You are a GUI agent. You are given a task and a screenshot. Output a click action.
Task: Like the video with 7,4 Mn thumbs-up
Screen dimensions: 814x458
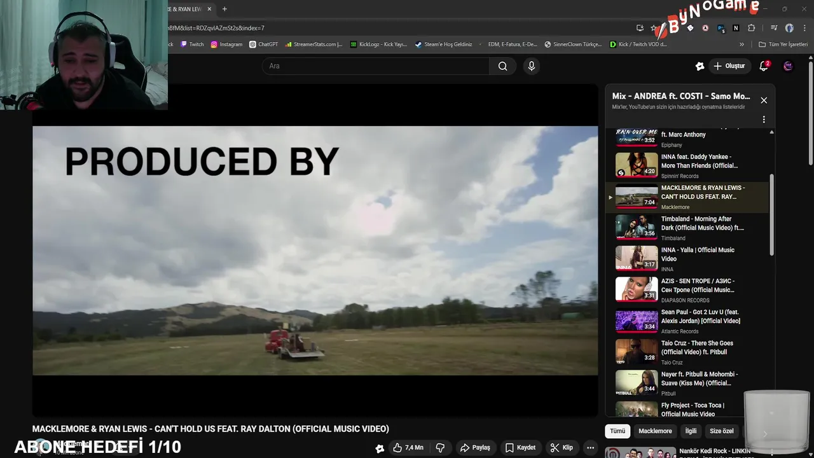[x=408, y=448]
